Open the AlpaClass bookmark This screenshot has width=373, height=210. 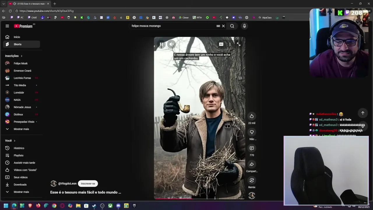(265, 17)
